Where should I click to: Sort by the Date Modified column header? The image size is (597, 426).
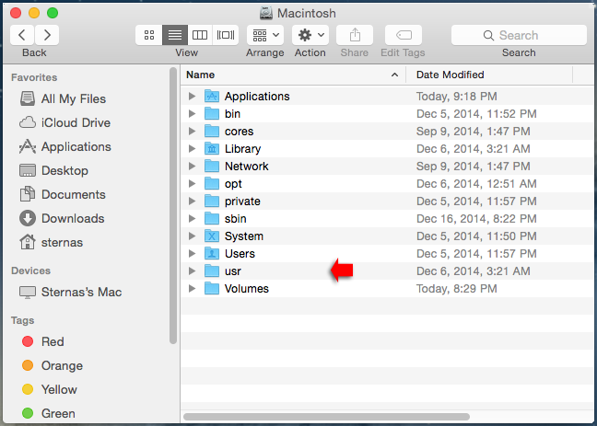pyautogui.click(x=489, y=75)
